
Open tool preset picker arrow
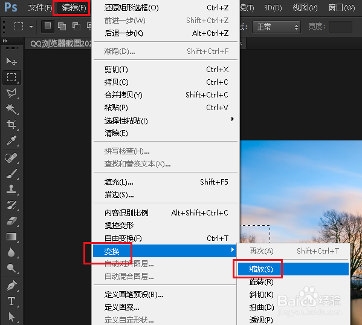[31, 27]
